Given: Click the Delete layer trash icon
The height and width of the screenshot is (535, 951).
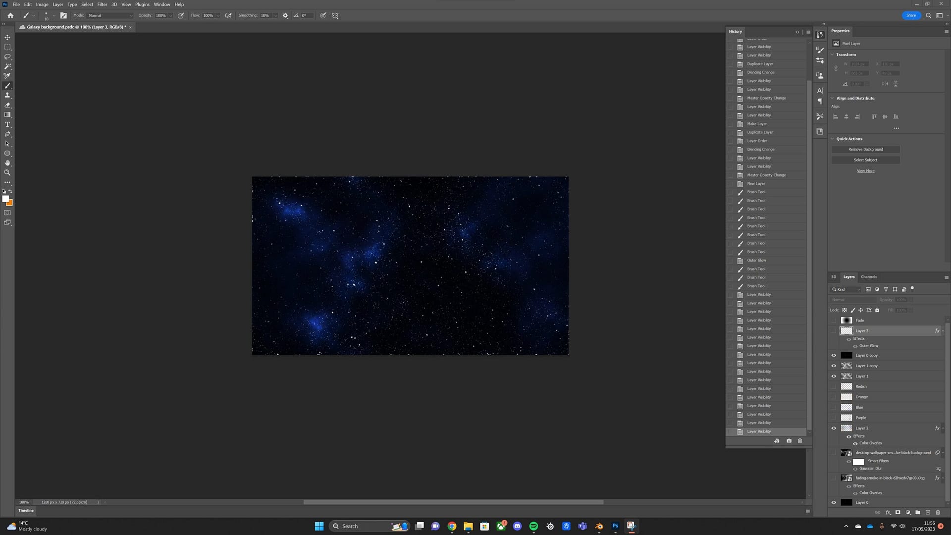Looking at the screenshot, I should click(x=938, y=513).
